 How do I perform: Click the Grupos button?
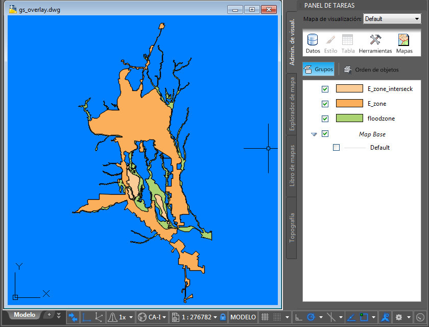(x=319, y=69)
